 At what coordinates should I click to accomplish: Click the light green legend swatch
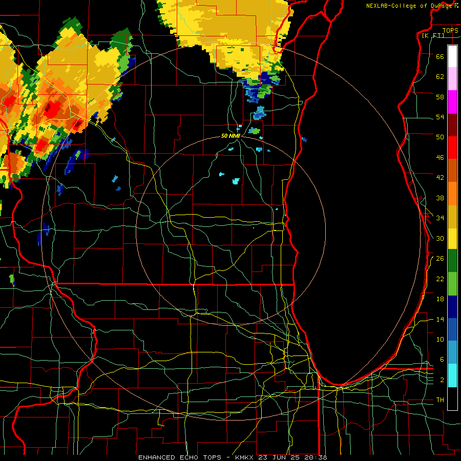[x=452, y=284]
